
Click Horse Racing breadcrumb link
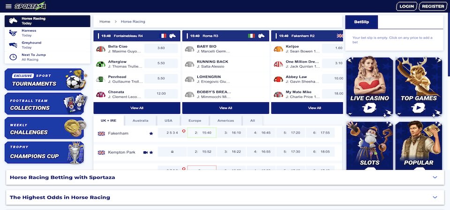click(x=133, y=21)
